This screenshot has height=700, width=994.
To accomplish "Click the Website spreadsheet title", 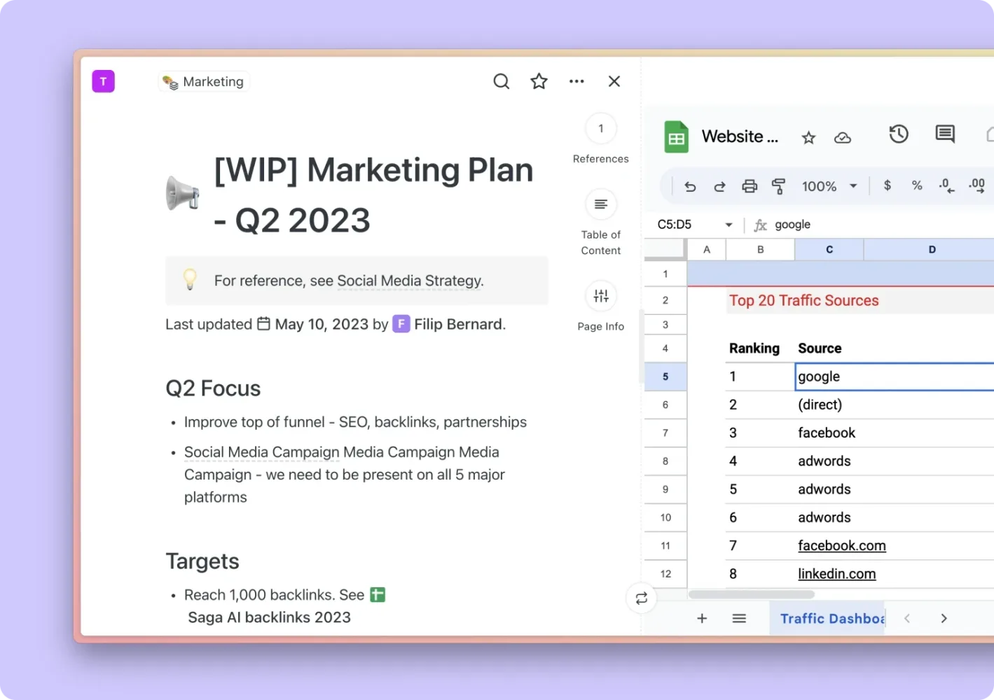I will pyautogui.click(x=740, y=136).
